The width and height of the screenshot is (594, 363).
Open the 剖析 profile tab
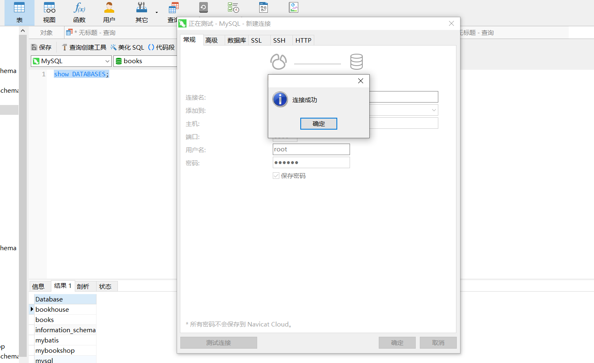(x=83, y=286)
